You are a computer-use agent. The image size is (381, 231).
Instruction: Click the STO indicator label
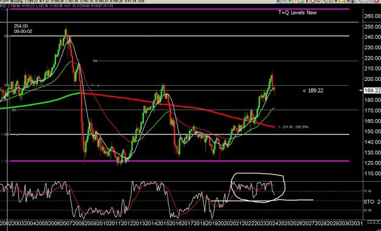click(x=369, y=202)
